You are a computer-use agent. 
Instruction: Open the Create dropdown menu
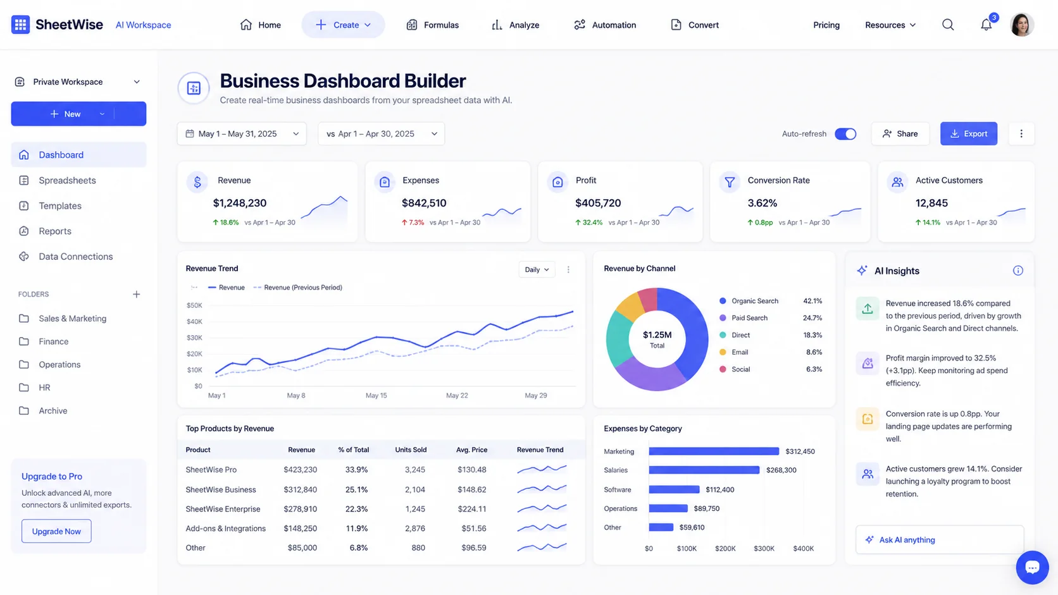coord(343,25)
